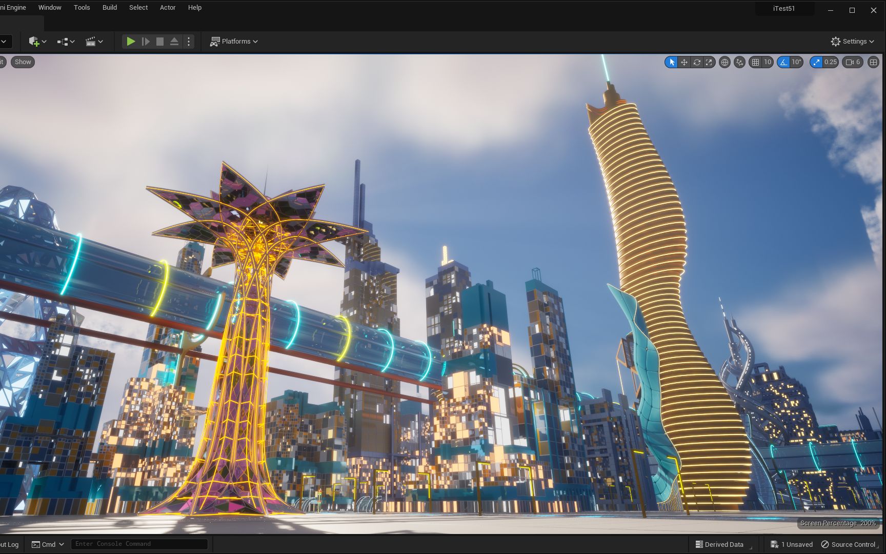Image resolution: width=886 pixels, height=554 pixels.
Task: Open the Build menu
Action: pyautogui.click(x=109, y=7)
